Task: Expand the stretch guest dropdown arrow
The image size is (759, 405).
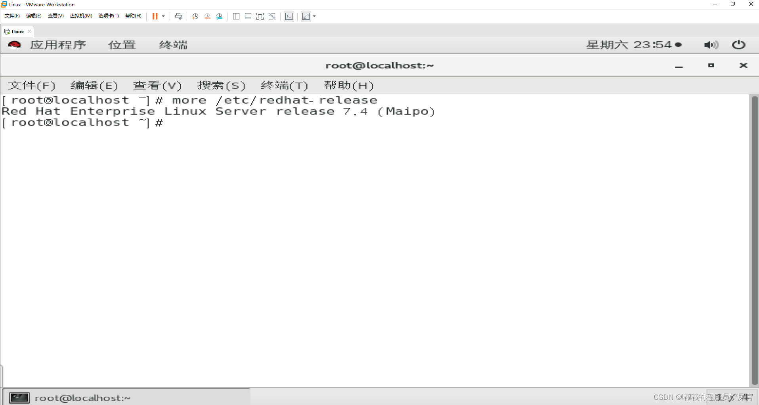Action: tap(314, 16)
